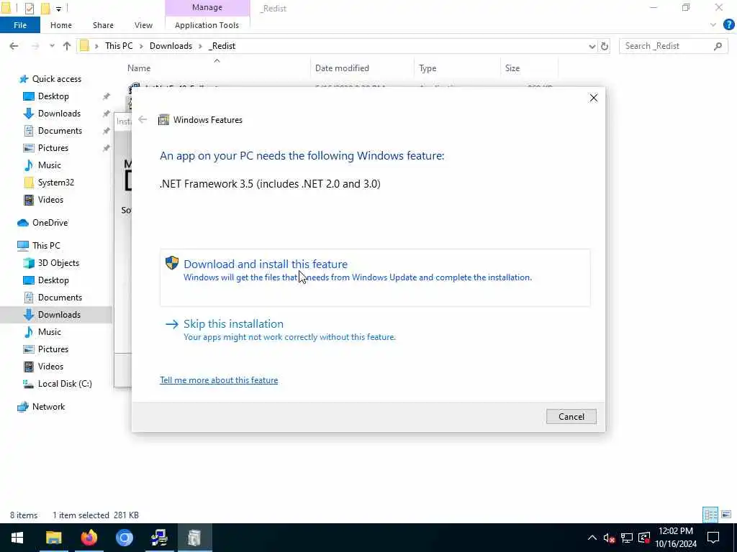The image size is (737, 552).
Task: Click New folder quick access toolbar icon
Action: pos(45,8)
